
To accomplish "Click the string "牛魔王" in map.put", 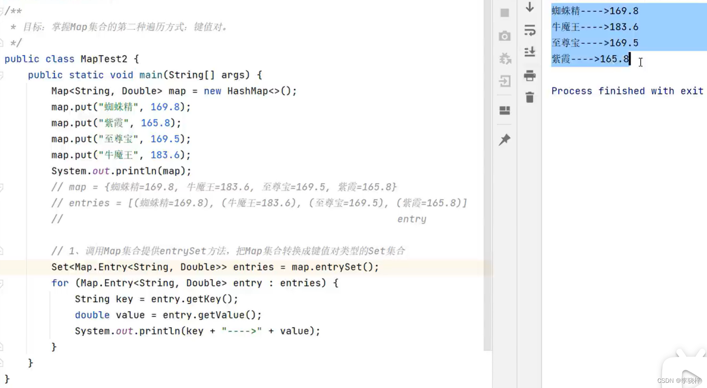I will click(x=118, y=155).
